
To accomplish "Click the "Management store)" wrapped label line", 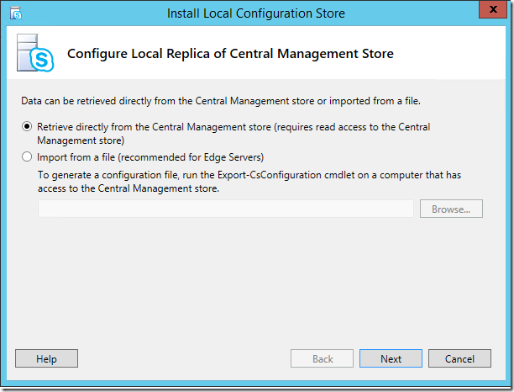I will [x=81, y=140].
